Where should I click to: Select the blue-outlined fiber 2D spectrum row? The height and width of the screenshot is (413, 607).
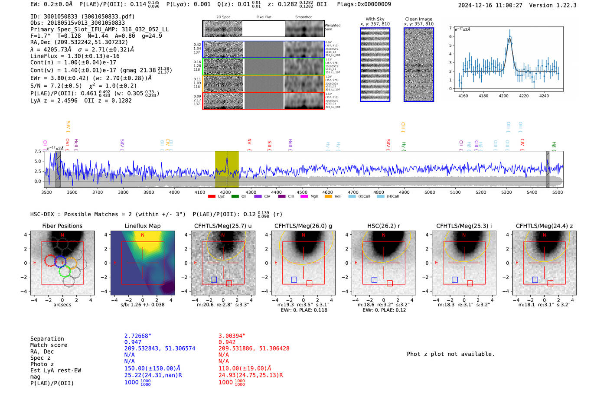[x=263, y=49]
